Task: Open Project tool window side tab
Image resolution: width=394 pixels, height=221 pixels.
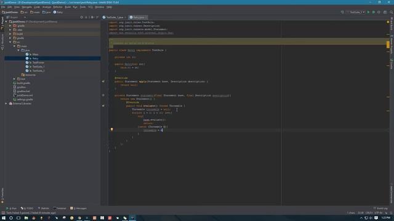Action: pyautogui.click(x=2, y=23)
